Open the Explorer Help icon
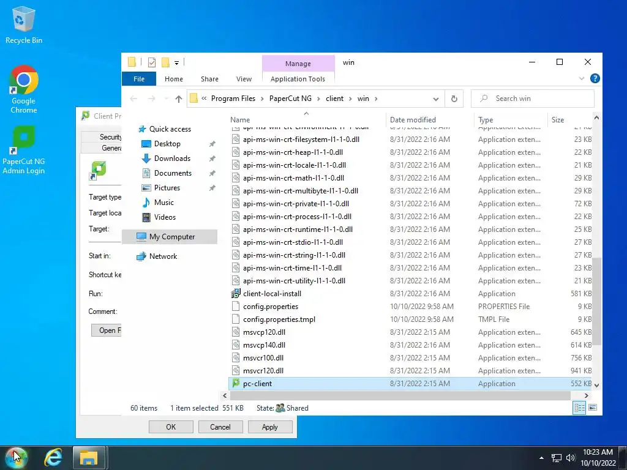Image resolution: width=627 pixels, height=470 pixels. click(595, 79)
